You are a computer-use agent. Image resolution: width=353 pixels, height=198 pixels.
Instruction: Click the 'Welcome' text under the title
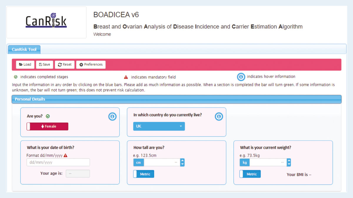point(102,34)
